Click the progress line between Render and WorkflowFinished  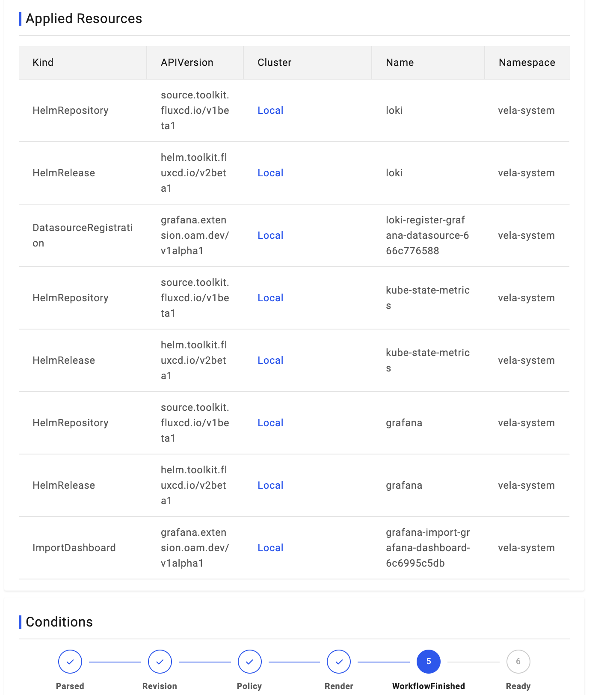click(x=384, y=661)
